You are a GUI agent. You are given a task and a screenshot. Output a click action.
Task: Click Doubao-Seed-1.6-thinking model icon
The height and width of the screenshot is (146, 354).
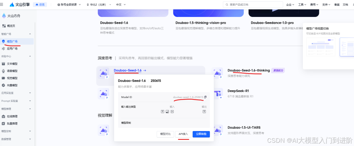click(x=217, y=73)
